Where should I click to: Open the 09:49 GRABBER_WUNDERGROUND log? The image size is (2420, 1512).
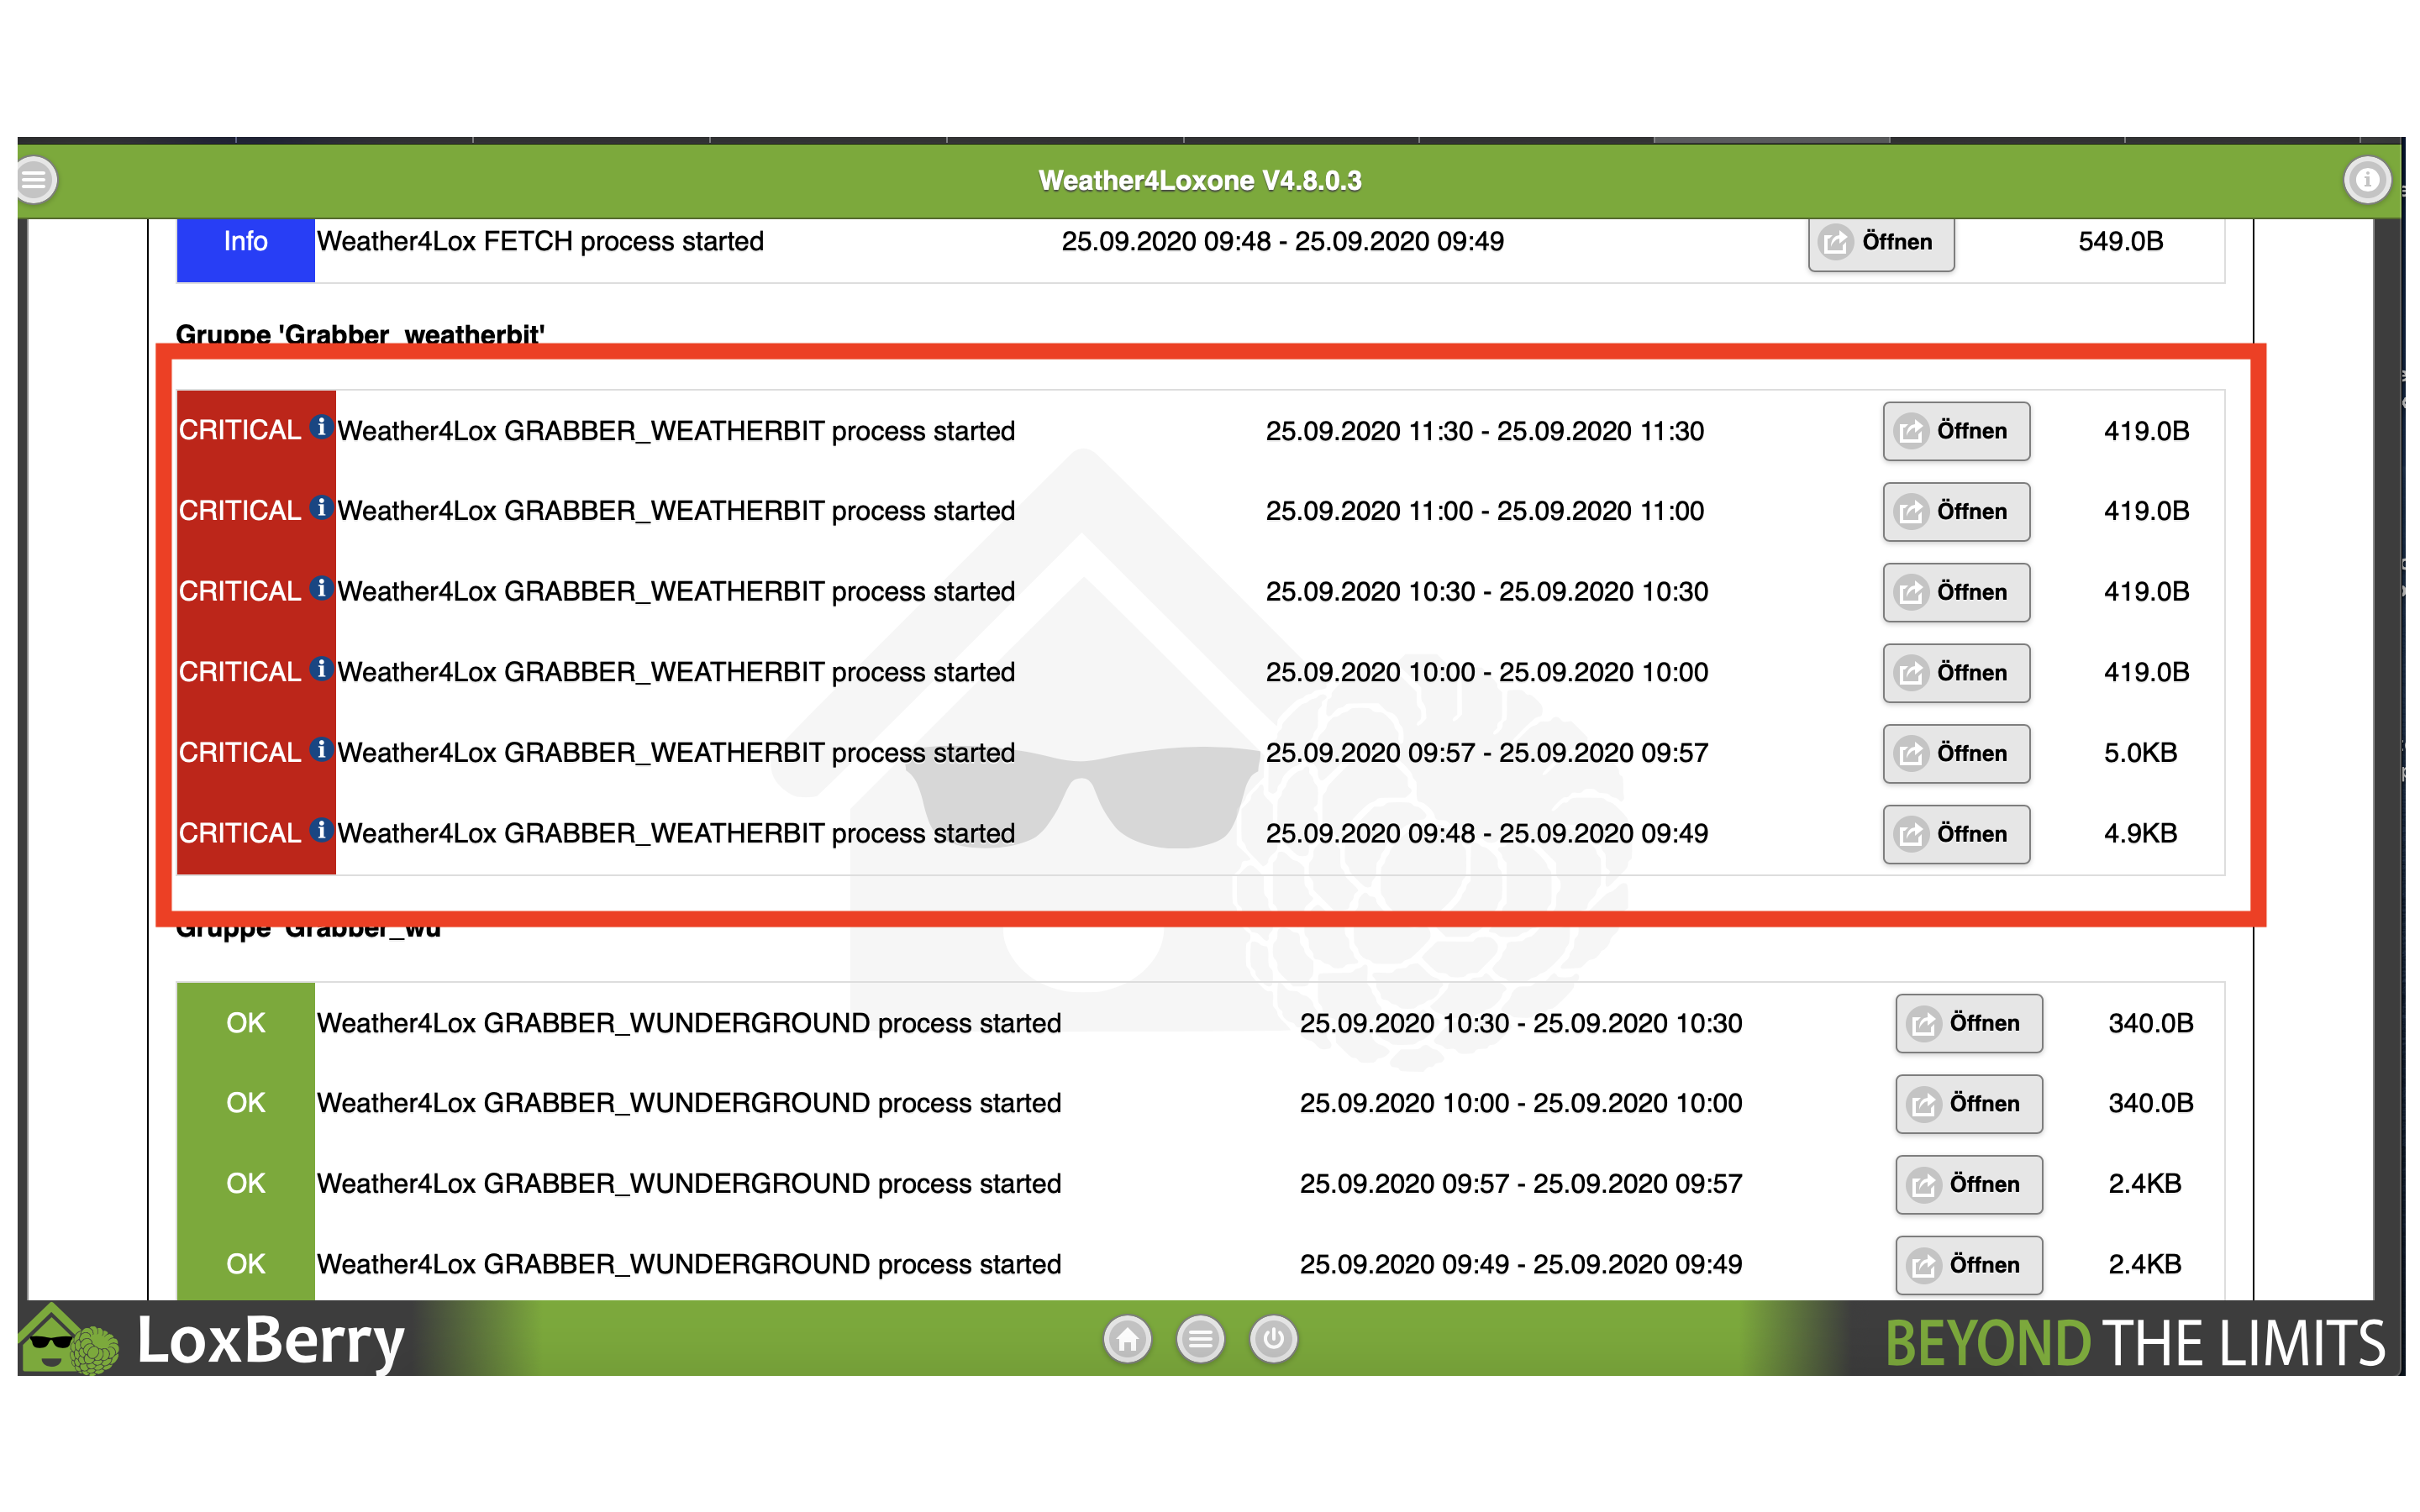pyautogui.click(x=1968, y=1265)
